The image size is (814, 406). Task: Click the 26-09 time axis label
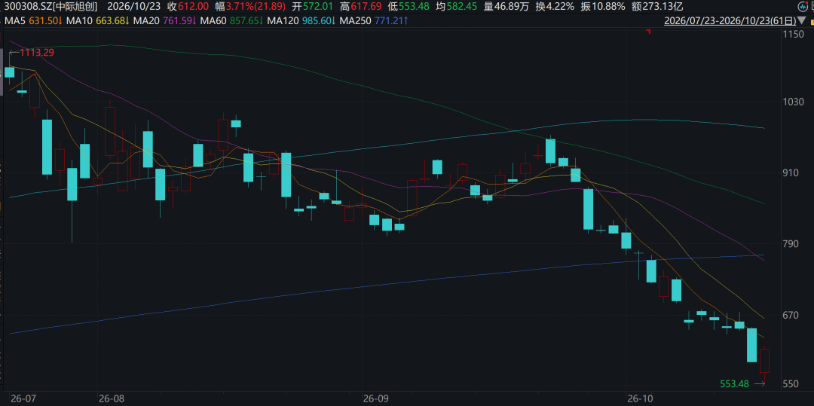(376, 398)
